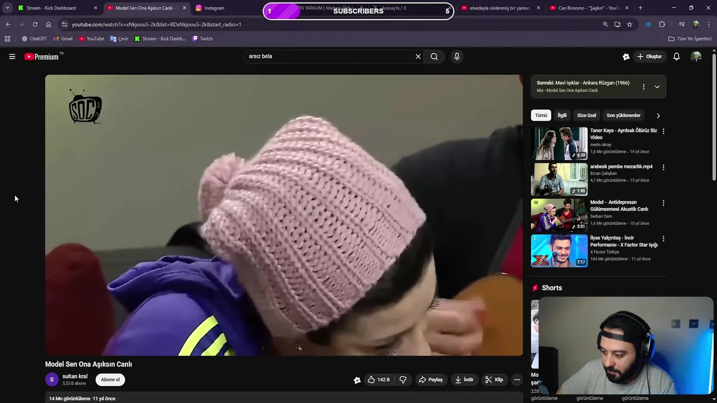Play Model Antidepresan Gülümsemesi thumbnail

[559, 215]
